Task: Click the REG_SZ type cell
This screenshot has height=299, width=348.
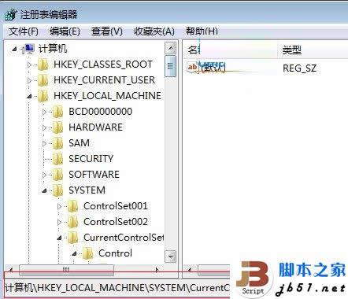Action: 299,68
